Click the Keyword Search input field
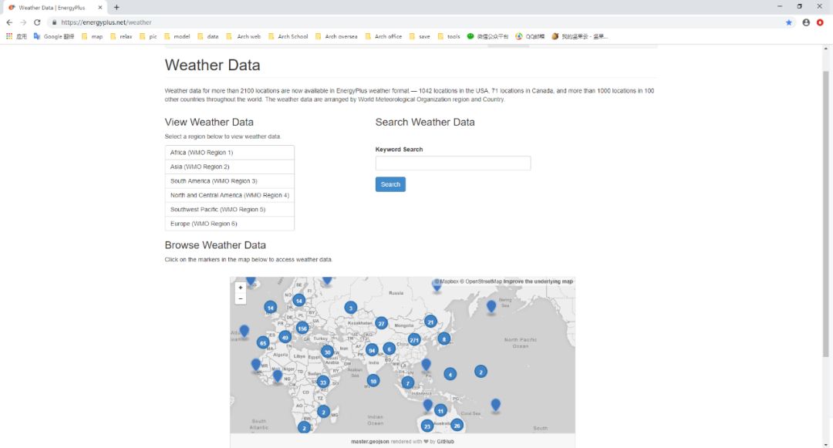This screenshot has height=448, width=833. pyautogui.click(x=454, y=163)
